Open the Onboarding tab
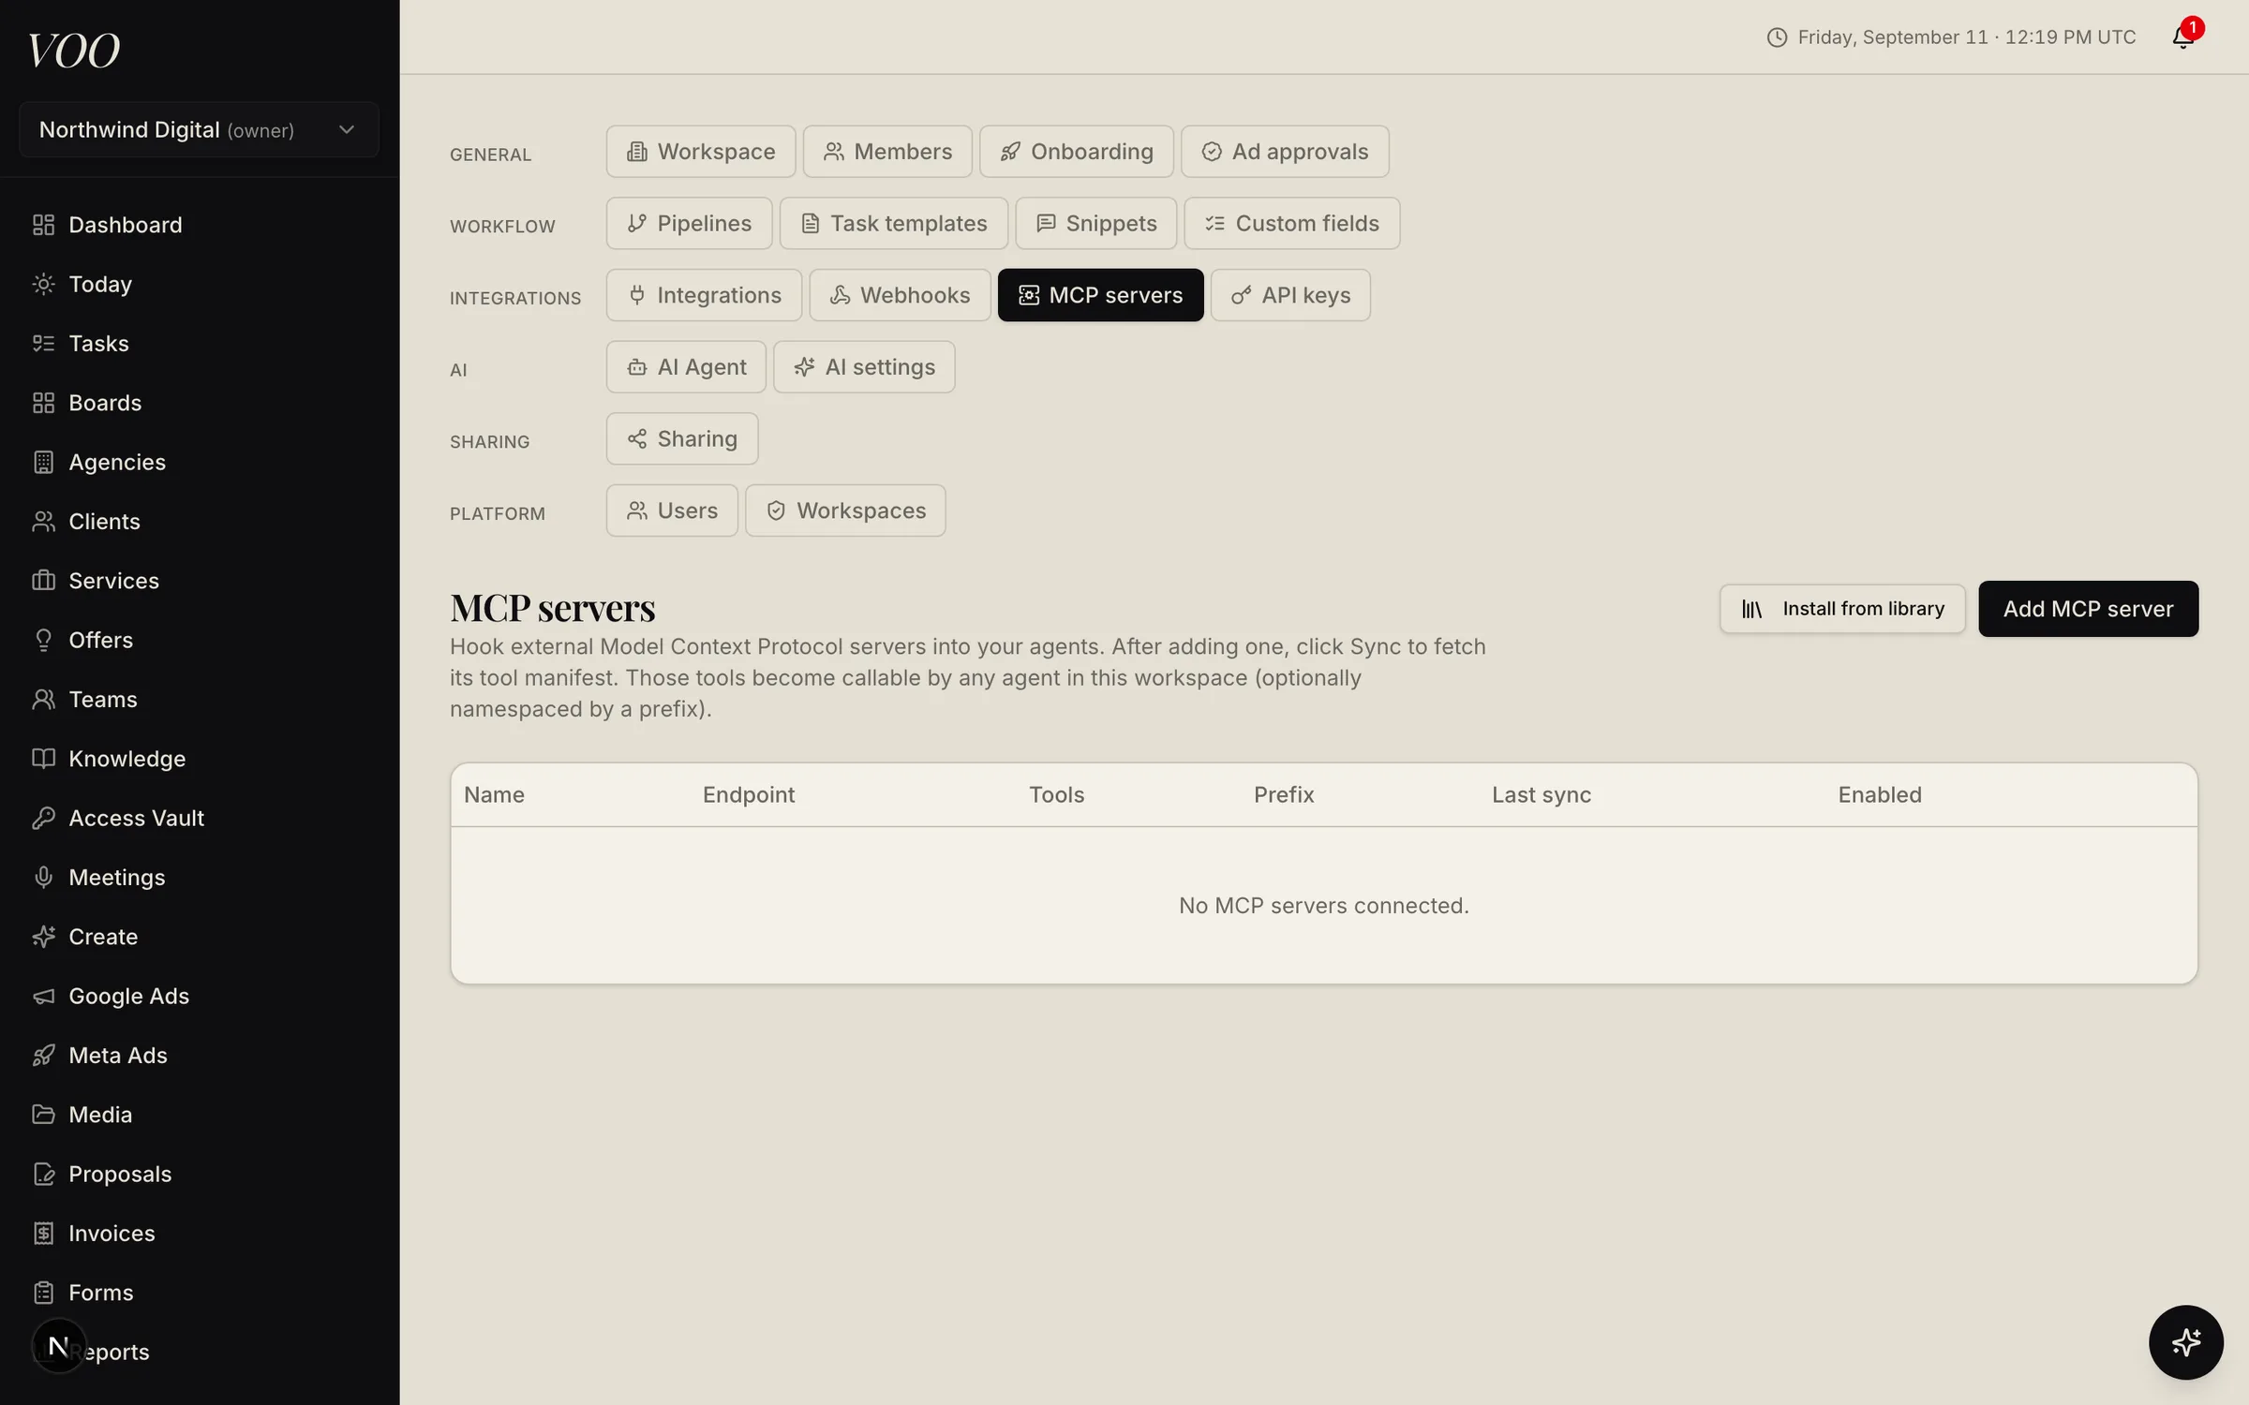The width and height of the screenshot is (2249, 1405). (1076, 152)
